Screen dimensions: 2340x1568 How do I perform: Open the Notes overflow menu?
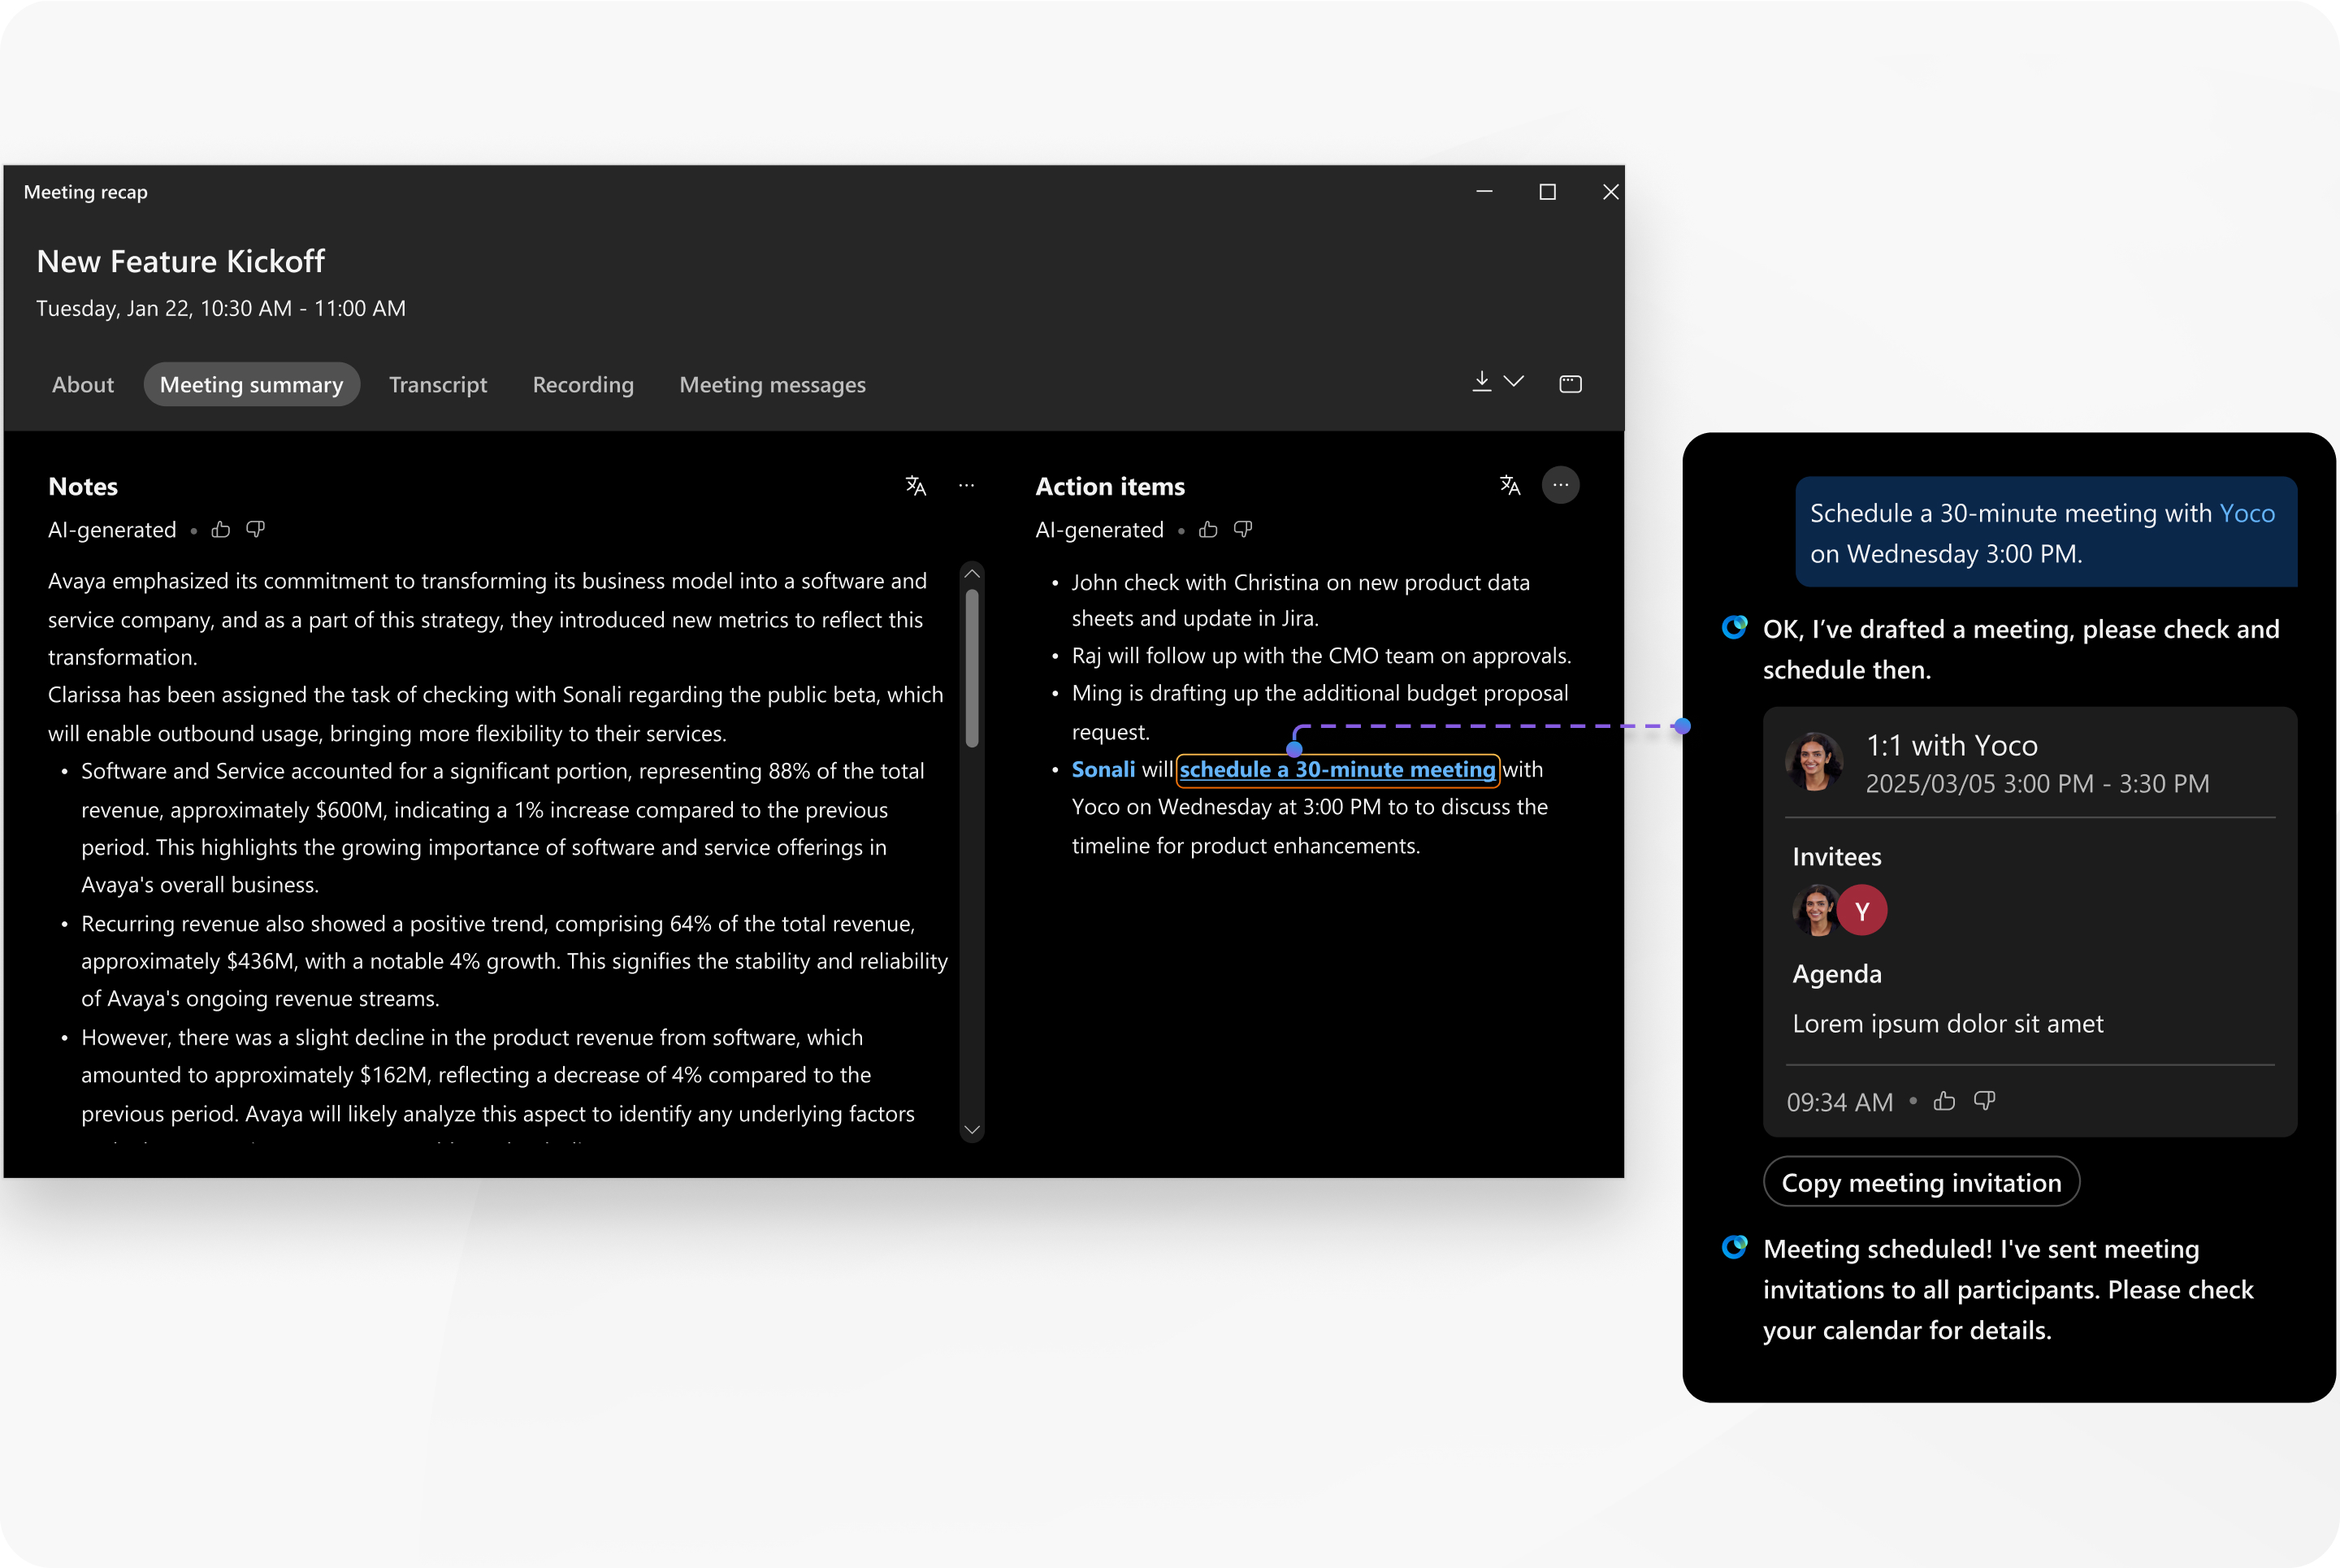point(966,485)
